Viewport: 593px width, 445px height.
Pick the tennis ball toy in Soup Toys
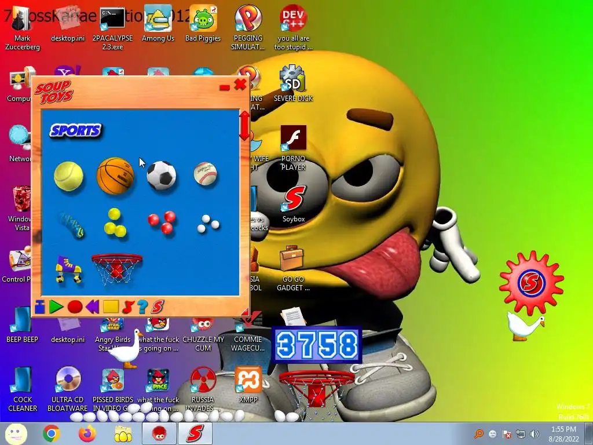[x=68, y=176]
